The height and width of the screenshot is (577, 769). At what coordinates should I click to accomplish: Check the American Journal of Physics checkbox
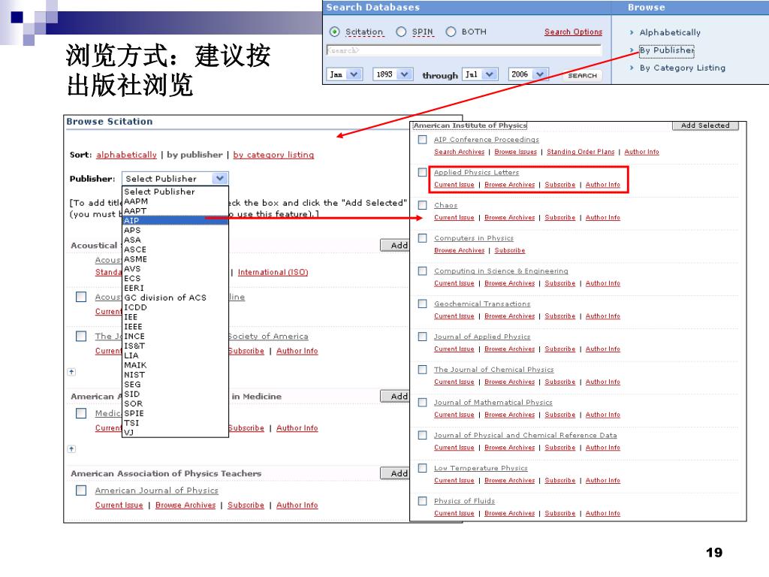[81, 491]
